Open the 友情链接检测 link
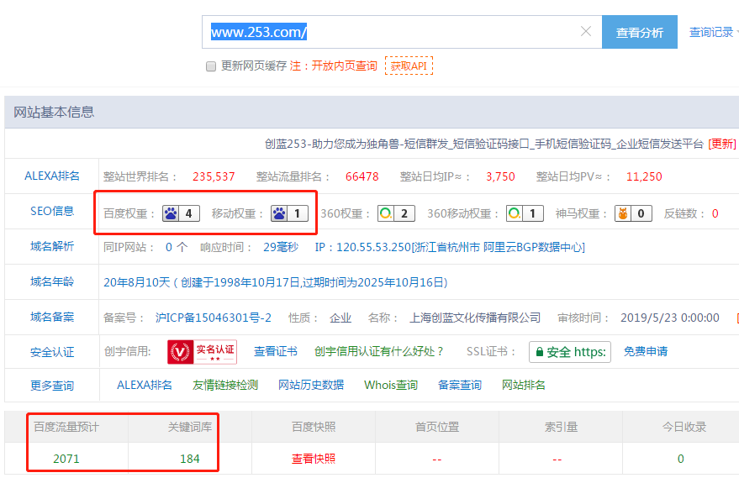The width and height of the screenshot is (739, 478). [x=224, y=385]
